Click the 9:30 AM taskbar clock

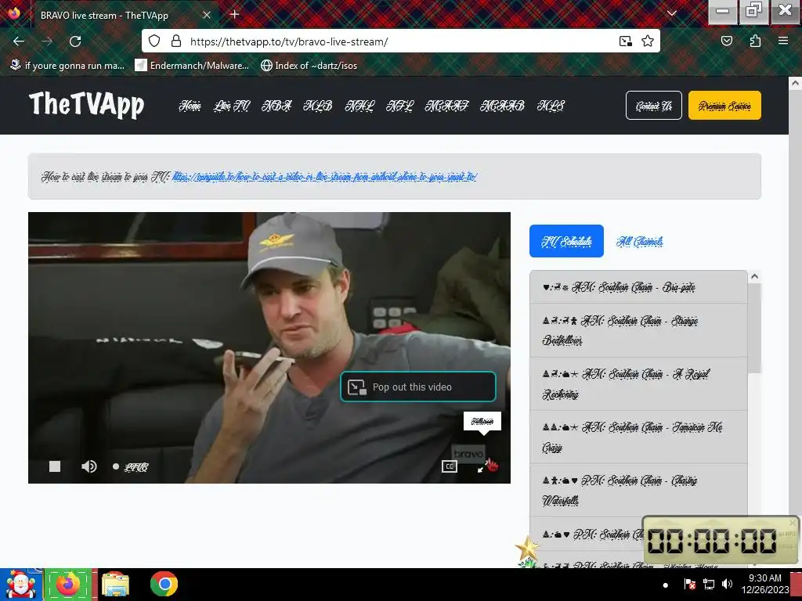pos(764,584)
